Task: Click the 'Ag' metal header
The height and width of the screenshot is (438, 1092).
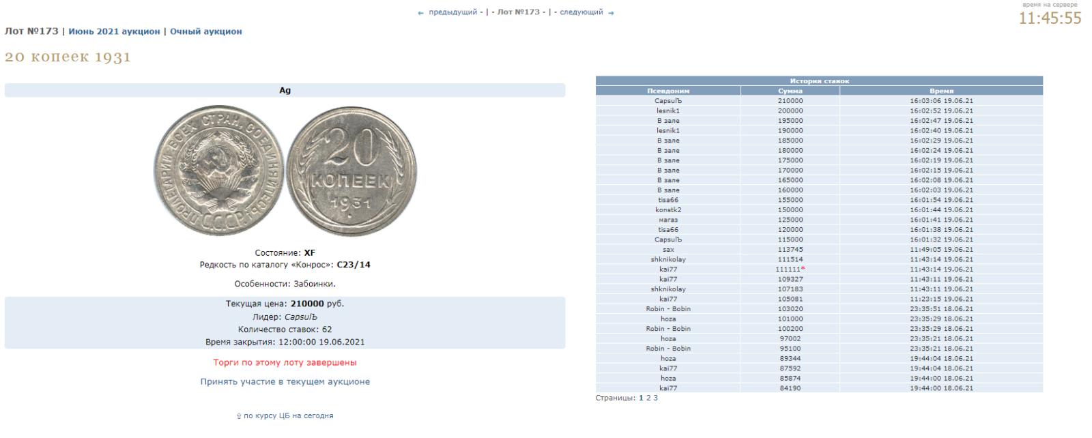Action: [285, 90]
